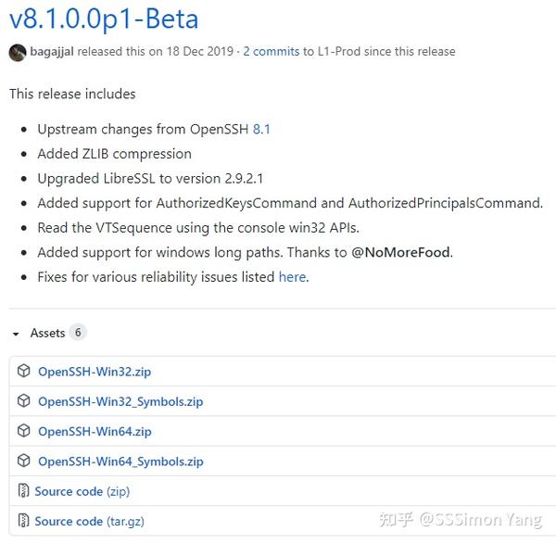The height and width of the screenshot is (544, 556).
Task: Click the archive icon beside Source code (tar.gz)
Action: coord(23,521)
